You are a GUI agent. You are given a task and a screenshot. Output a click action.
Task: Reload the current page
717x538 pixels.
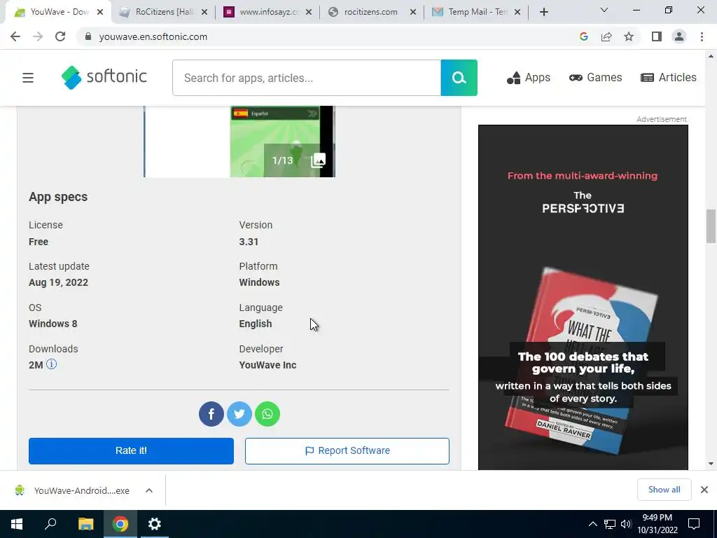coord(60,36)
